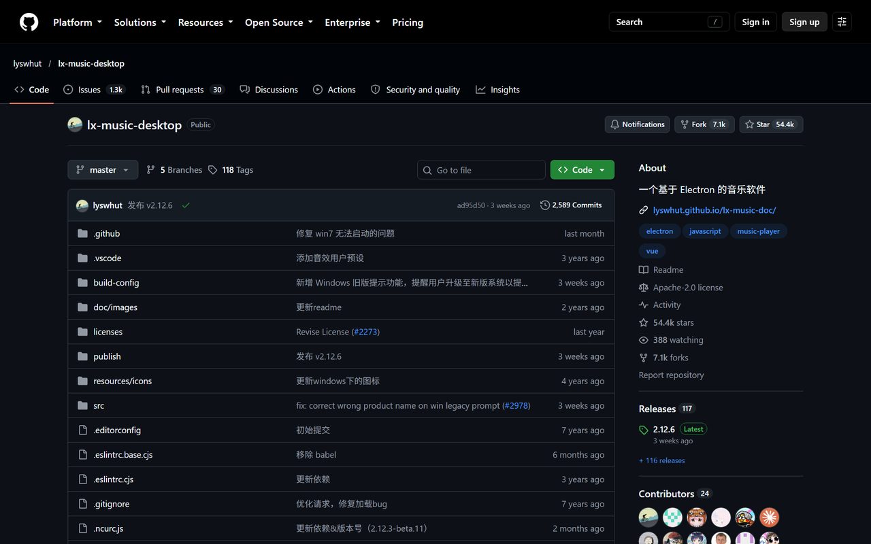
Task: Switch to the Issues tab
Action: coord(94,90)
